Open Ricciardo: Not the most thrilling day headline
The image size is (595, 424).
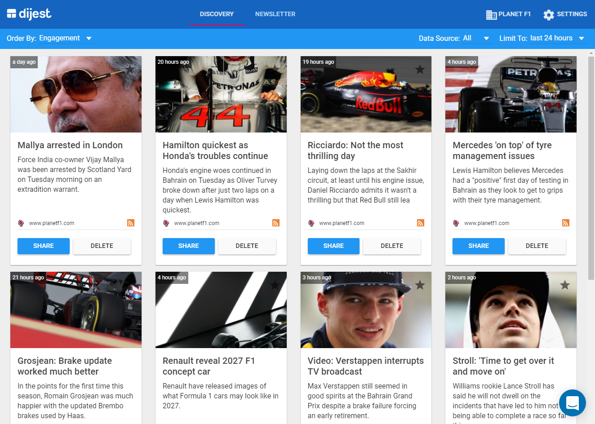pos(355,150)
